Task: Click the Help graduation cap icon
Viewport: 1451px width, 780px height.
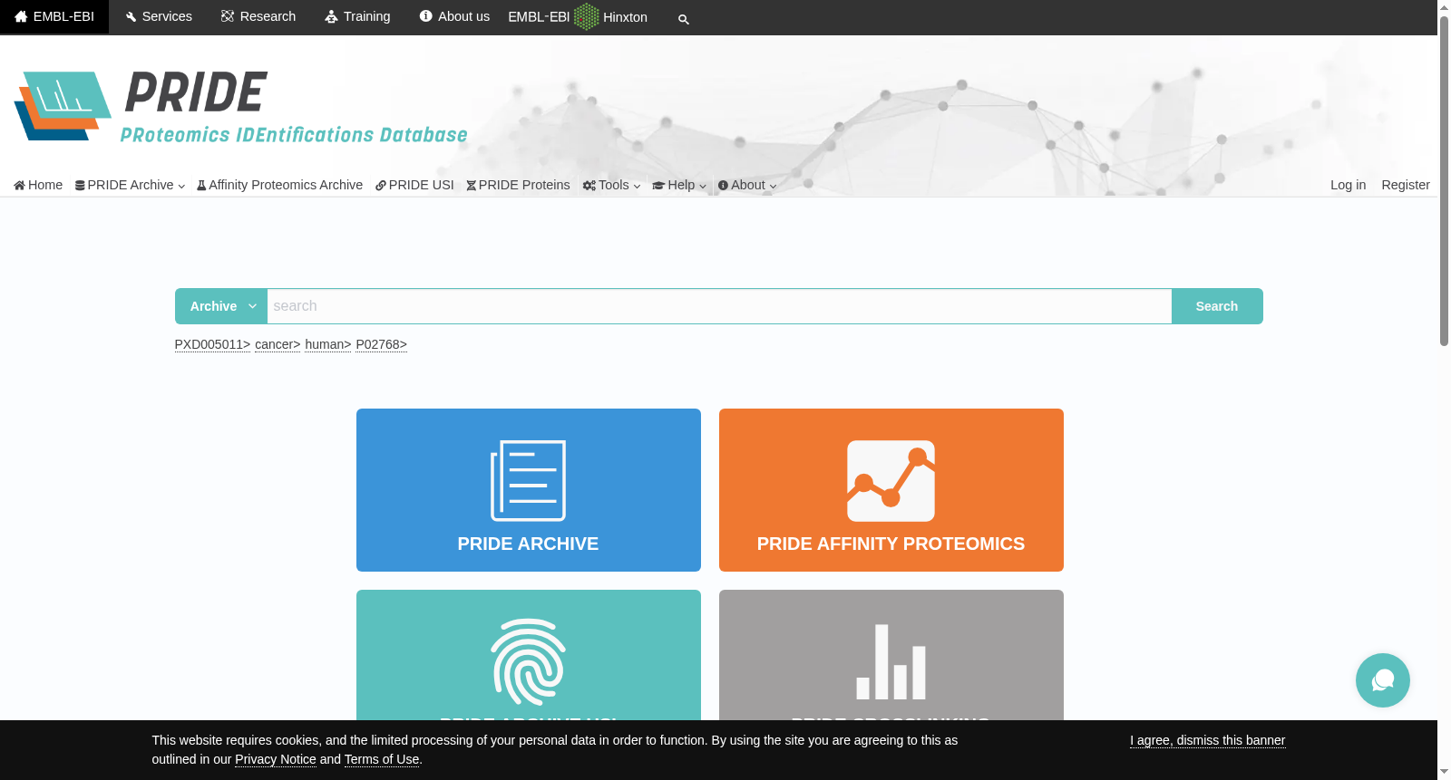Action: pos(658,186)
